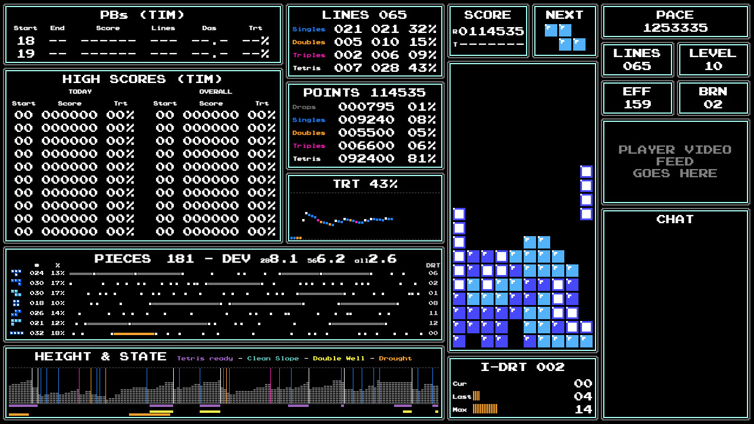Click the J-piece icon in Pieces panel
The height and width of the screenshot is (424, 754).
(x=16, y=283)
